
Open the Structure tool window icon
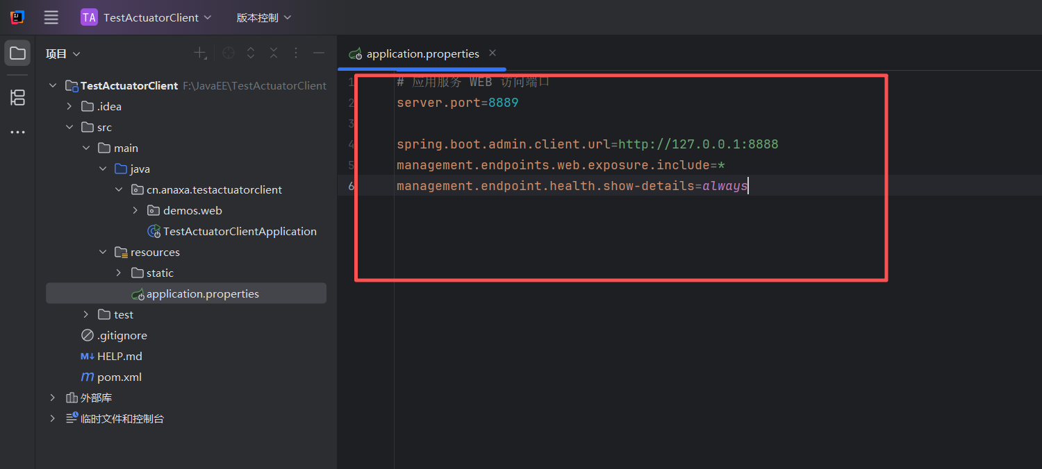click(17, 97)
